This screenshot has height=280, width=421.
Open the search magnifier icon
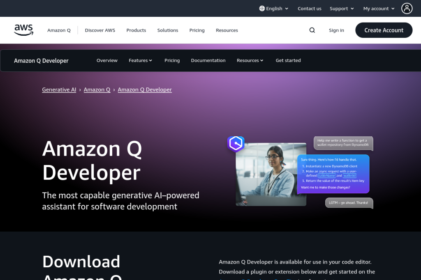312,30
